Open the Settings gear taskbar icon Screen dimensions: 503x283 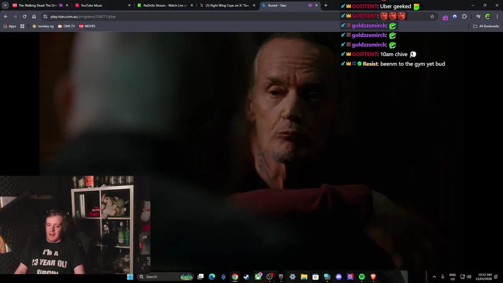click(292, 277)
